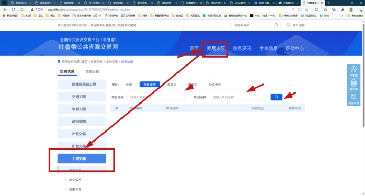Switch to the 交易日程 tab
The width and height of the screenshot is (365, 196).
(x=92, y=71)
